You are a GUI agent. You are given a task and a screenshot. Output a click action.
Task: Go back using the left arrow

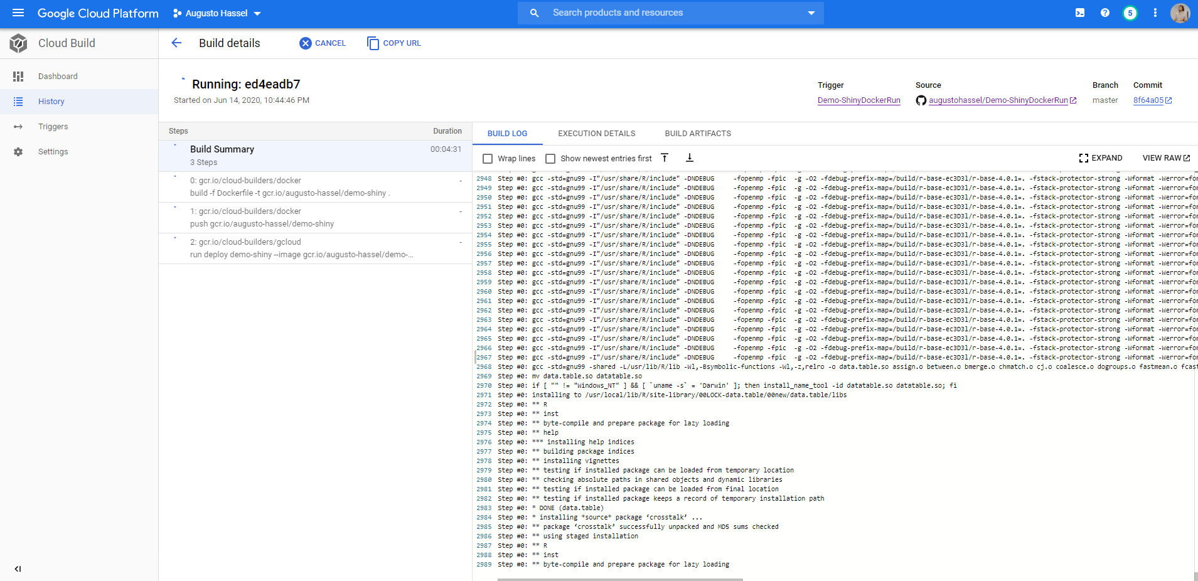coord(176,43)
